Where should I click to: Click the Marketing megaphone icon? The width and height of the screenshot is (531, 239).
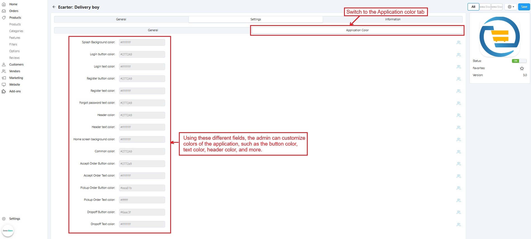click(x=4, y=78)
